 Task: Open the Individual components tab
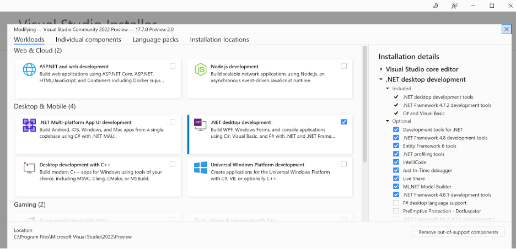pos(88,40)
